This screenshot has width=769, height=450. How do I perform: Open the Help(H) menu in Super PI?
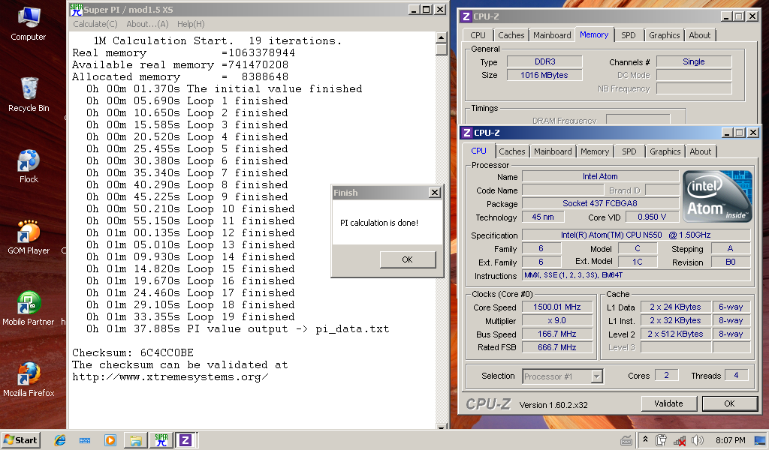(x=191, y=24)
